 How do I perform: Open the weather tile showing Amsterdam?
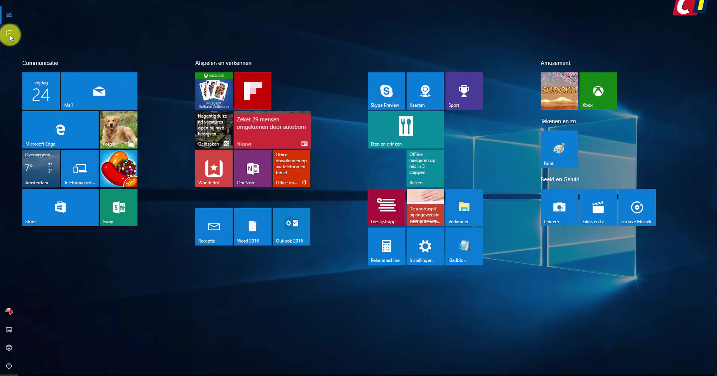coord(41,168)
